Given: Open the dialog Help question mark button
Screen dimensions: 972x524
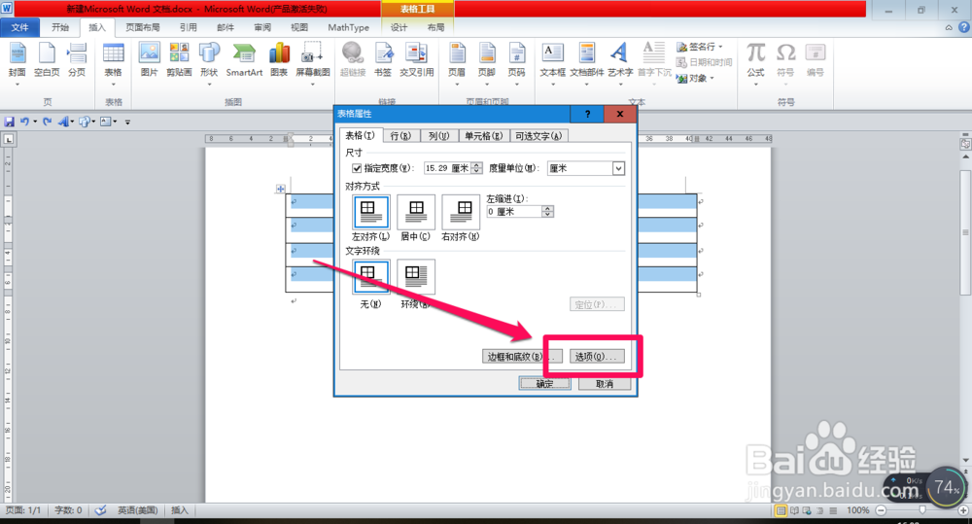Looking at the screenshot, I should point(588,114).
